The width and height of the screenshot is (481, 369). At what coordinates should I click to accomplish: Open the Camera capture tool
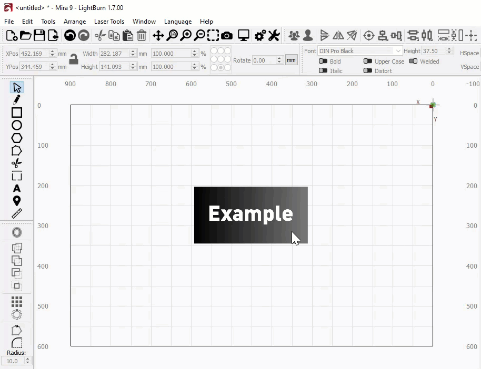(227, 36)
